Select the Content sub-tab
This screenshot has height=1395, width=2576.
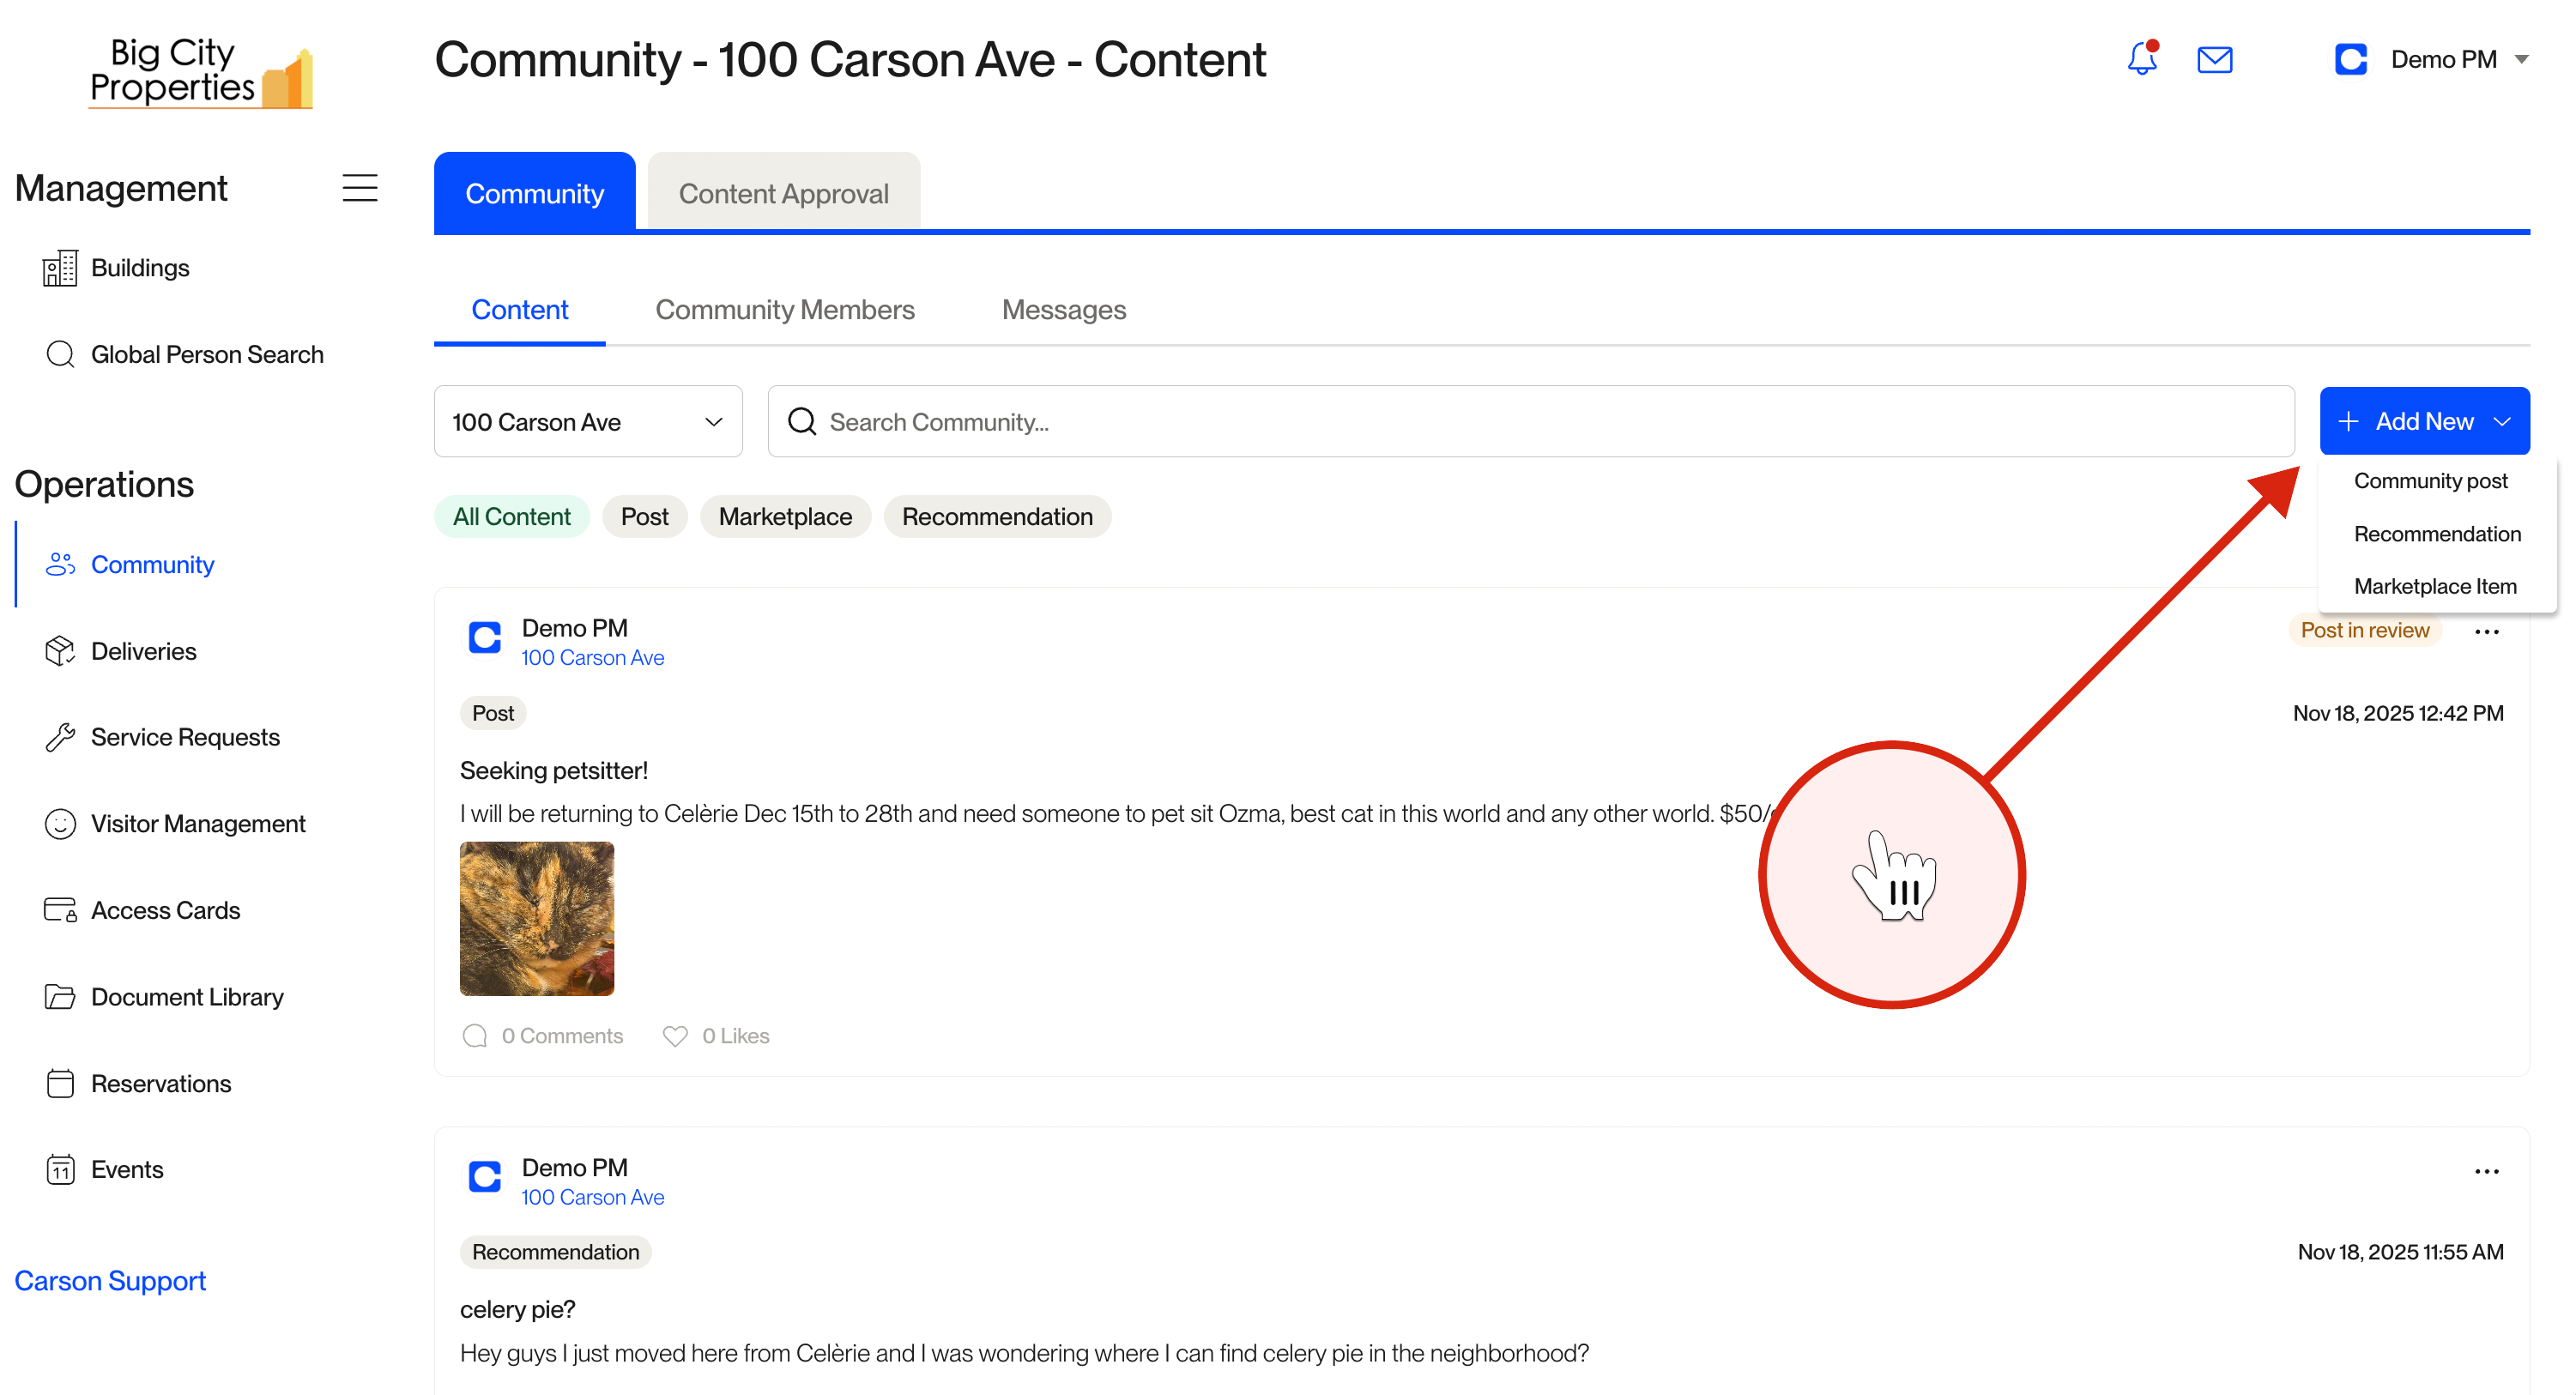point(519,310)
